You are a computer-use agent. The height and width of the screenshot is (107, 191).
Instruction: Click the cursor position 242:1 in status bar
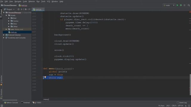[168, 106]
